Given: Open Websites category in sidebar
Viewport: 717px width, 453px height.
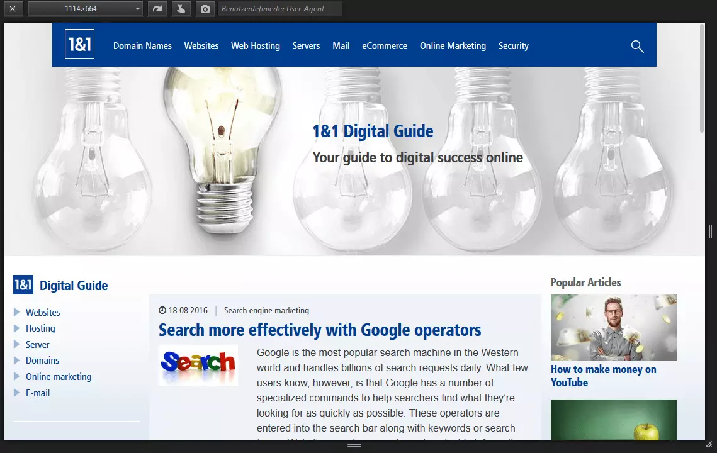Looking at the screenshot, I should [43, 313].
